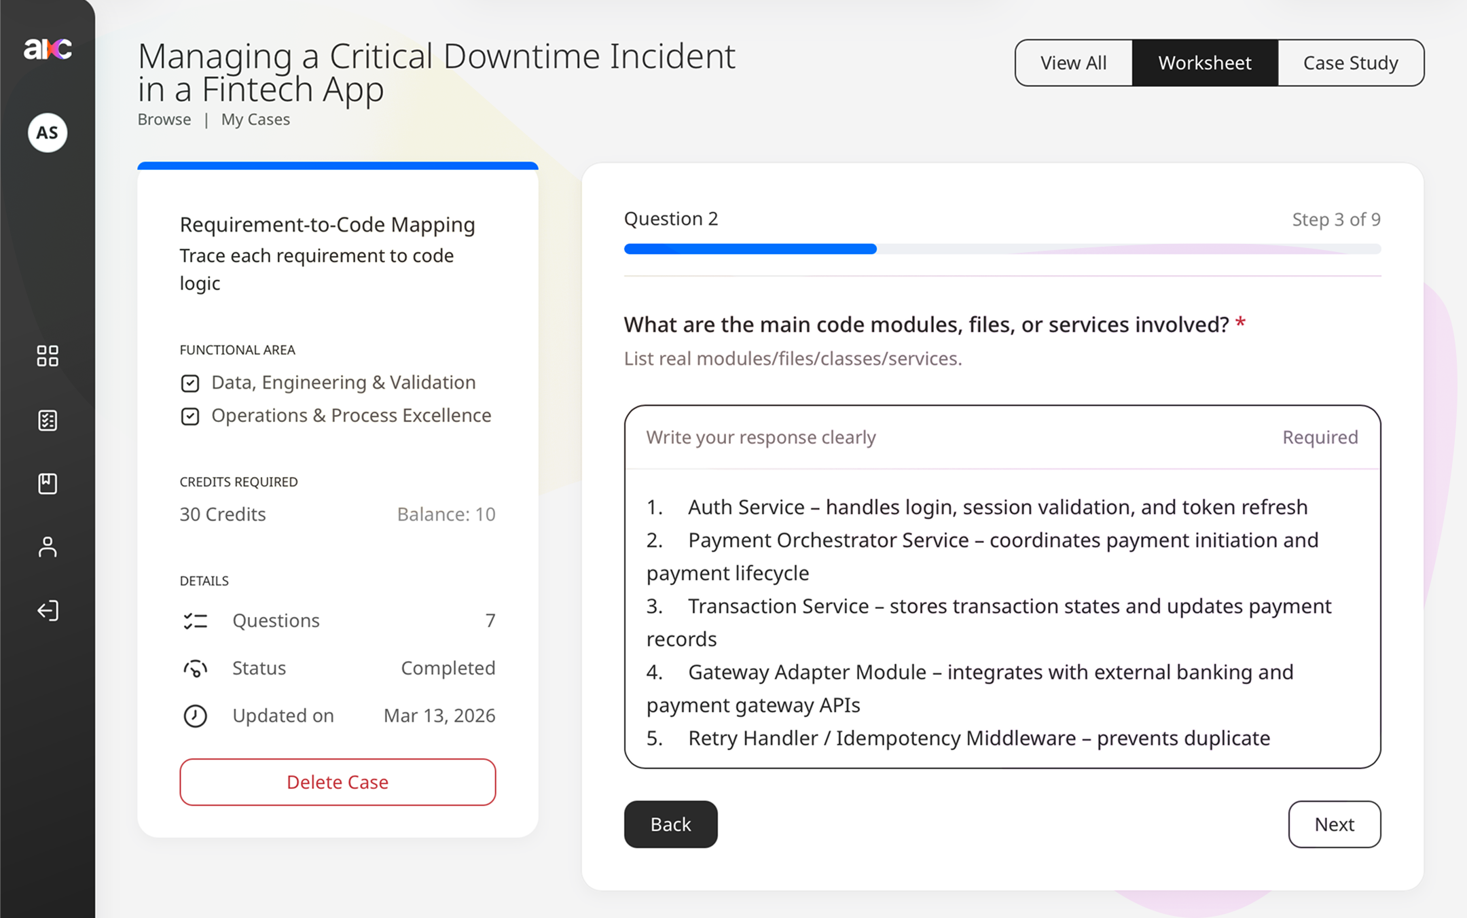Click the clock icon beside Updated on
Screen dimensions: 1467x918
pyautogui.click(x=195, y=716)
